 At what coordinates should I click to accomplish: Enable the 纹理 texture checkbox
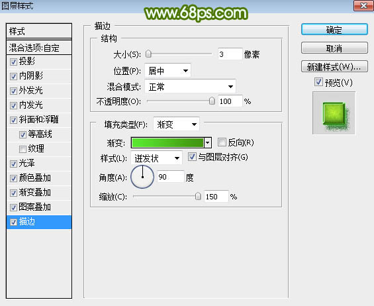point(23,149)
